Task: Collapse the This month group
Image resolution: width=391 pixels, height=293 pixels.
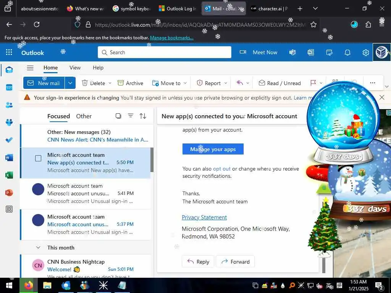Action: coord(38,248)
